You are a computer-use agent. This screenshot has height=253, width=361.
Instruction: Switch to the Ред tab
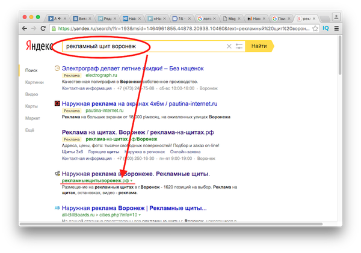(106, 19)
